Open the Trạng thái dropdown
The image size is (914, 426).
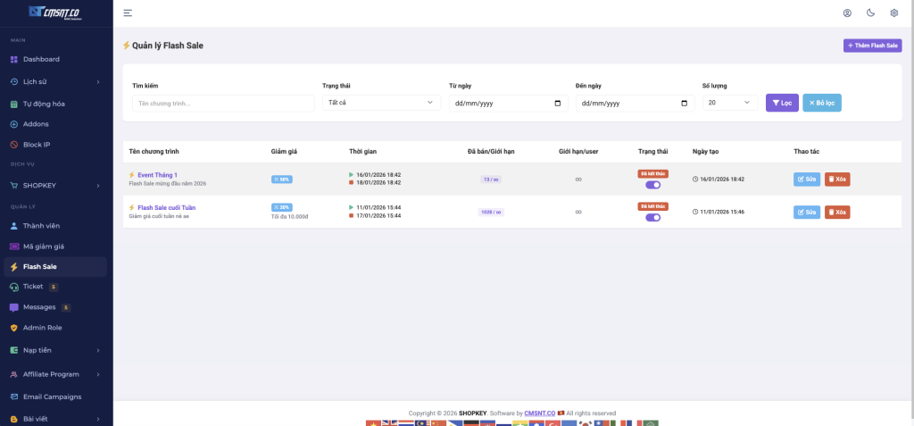[381, 103]
